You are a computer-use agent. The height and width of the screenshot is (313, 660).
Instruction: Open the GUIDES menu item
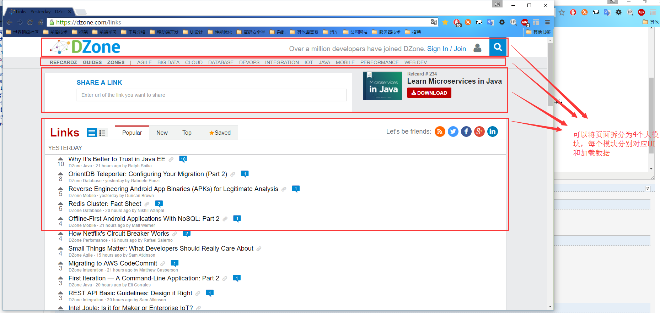tap(92, 62)
